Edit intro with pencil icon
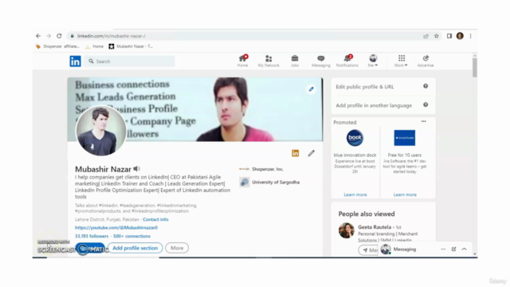The height and width of the screenshot is (287, 510). 312,153
